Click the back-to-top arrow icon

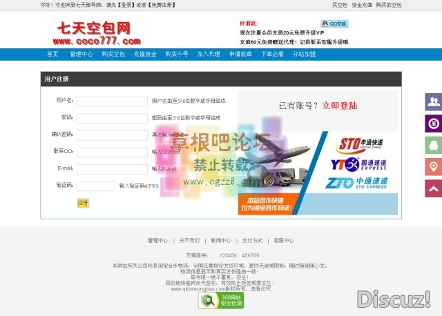click(x=434, y=188)
